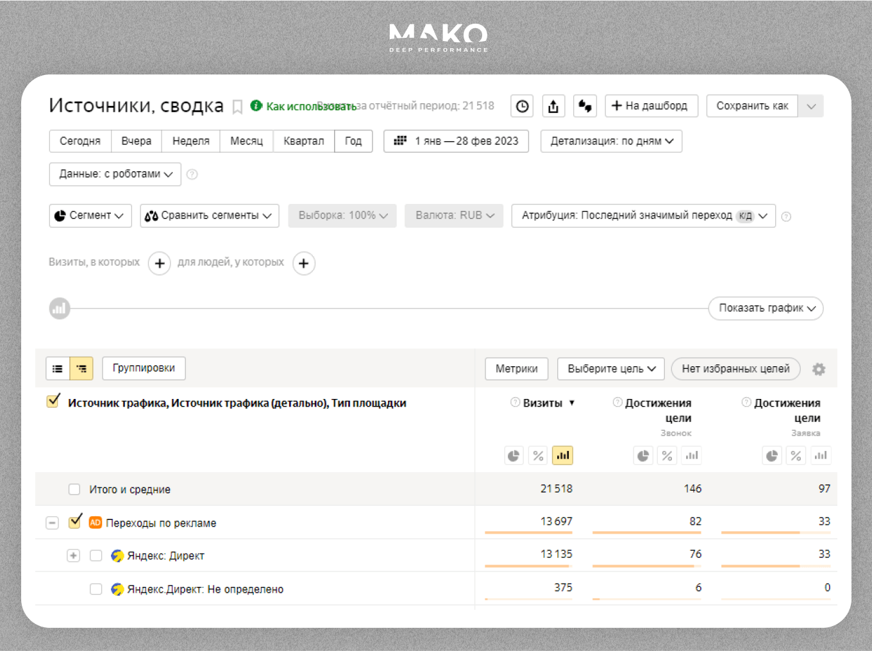Viewport: 872px width, 651px height.
Task: Select pie chart icon under Визиты
Action: (514, 456)
